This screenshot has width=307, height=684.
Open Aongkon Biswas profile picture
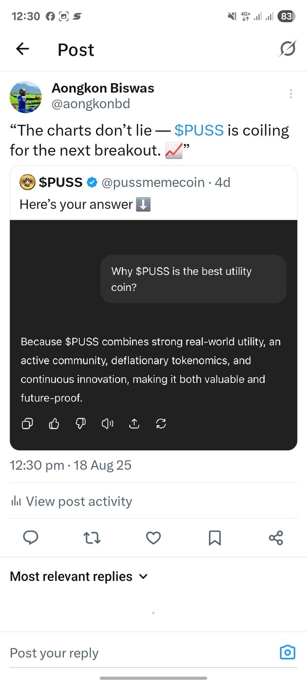(x=26, y=97)
